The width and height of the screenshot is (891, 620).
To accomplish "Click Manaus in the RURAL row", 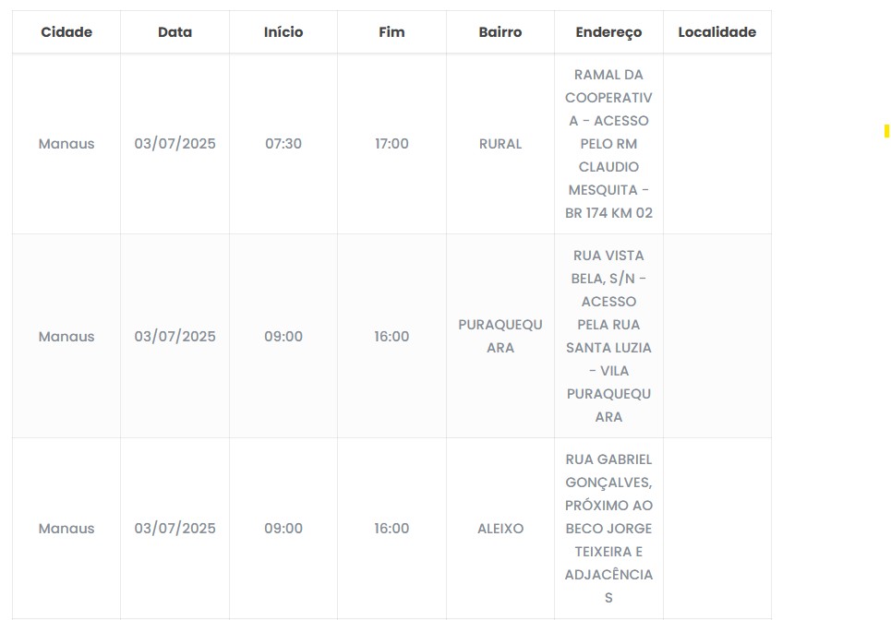I will pos(66,144).
